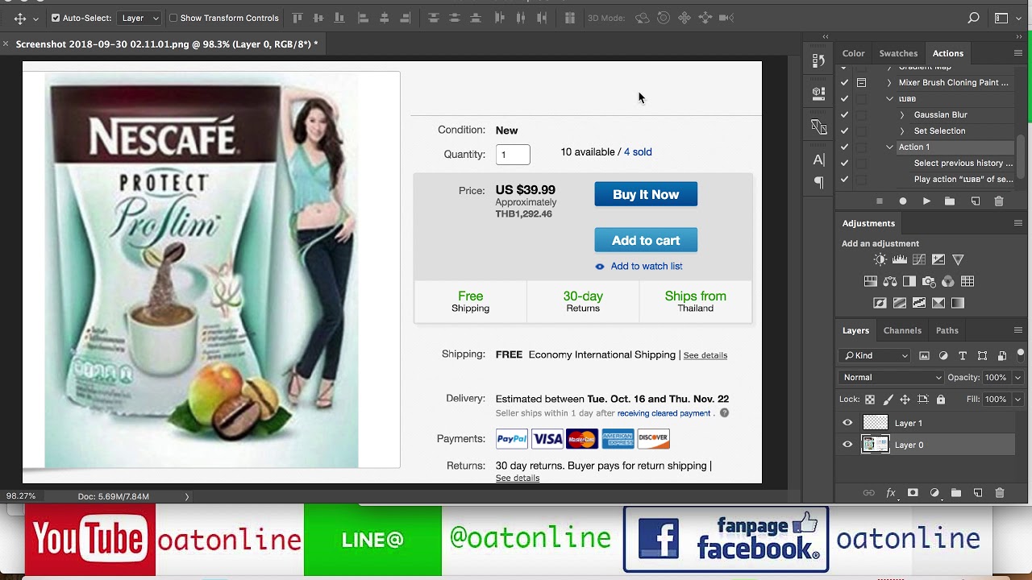
Task: Add a Vibrance adjustment
Action: click(x=958, y=259)
